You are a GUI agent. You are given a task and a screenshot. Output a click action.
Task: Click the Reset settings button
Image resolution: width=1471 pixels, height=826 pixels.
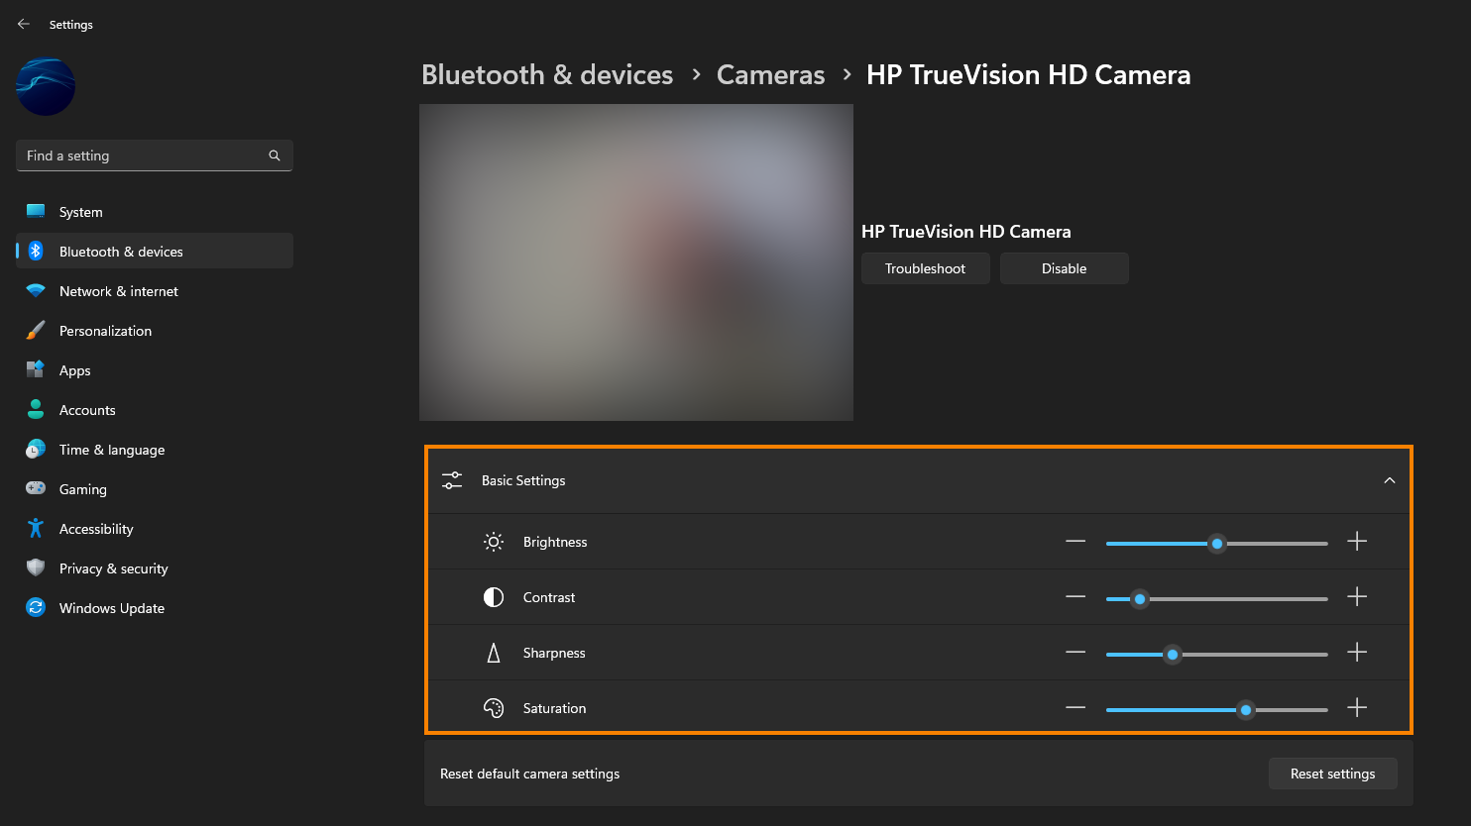[x=1332, y=774]
